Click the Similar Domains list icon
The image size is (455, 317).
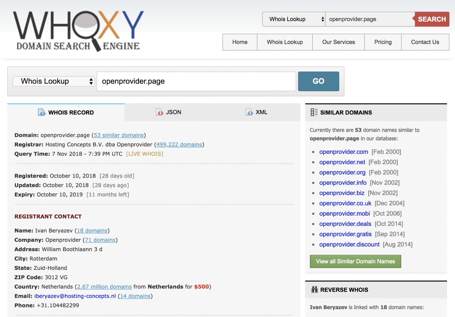314,112
